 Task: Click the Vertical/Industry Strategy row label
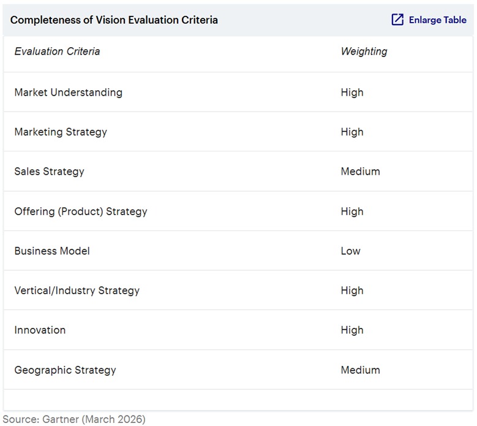pyautogui.click(x=77, y=291)
